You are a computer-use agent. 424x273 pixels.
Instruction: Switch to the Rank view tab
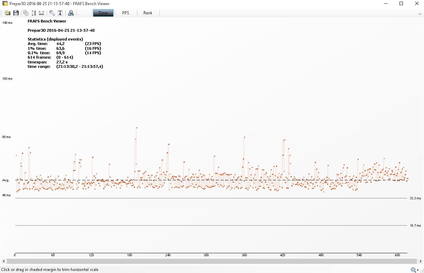[x=148, y=13]
